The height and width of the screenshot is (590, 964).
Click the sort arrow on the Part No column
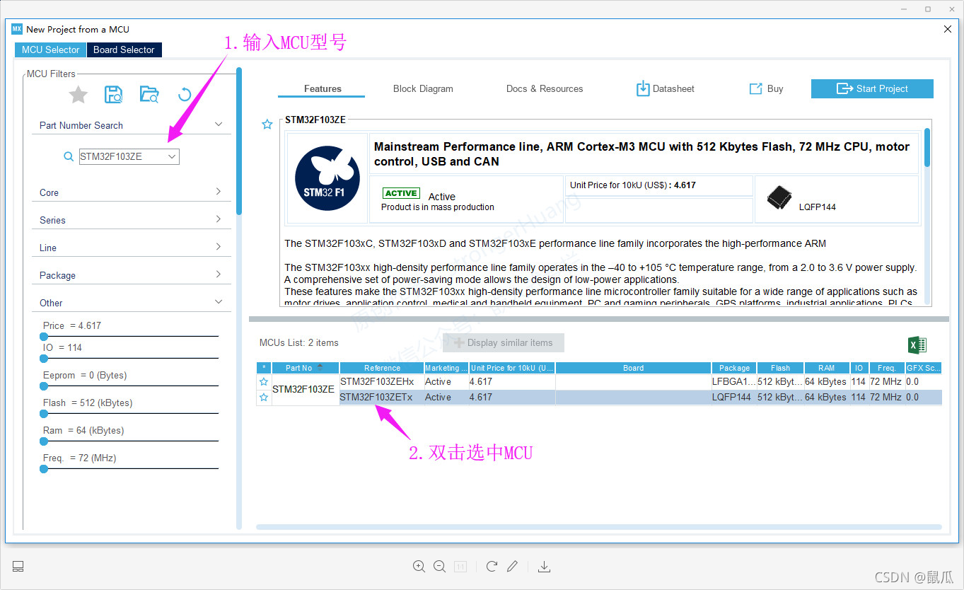point(320,367)
